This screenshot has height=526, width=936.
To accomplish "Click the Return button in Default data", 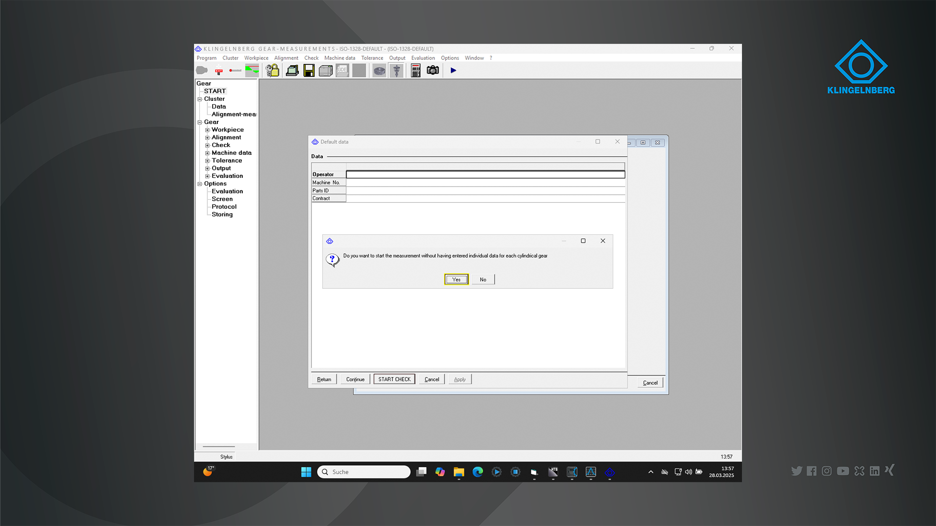I will point(324,379).
